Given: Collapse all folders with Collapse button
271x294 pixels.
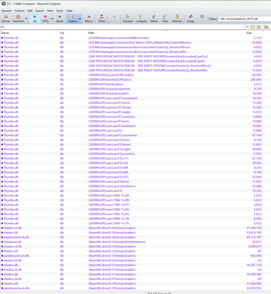Looking at the screenshot, I should pos(141,19).
